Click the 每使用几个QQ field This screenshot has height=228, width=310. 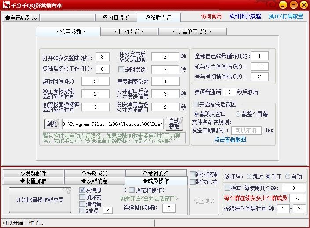click(x=294, y=188)
